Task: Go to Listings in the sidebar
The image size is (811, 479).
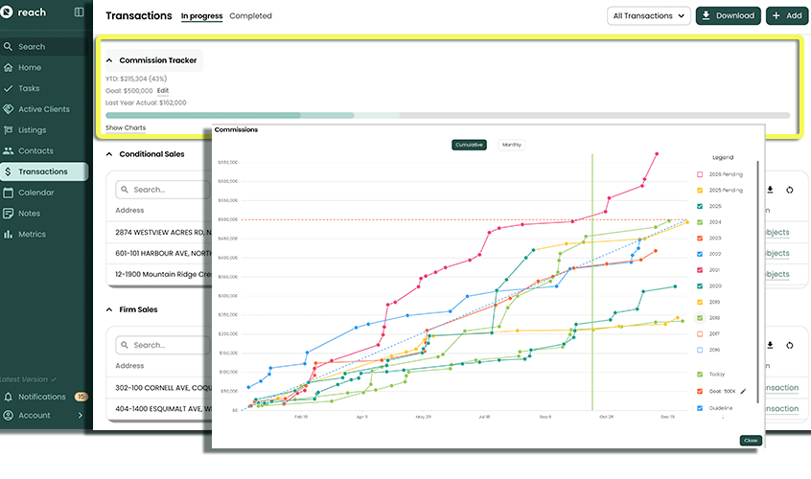Action: [32, 130]
